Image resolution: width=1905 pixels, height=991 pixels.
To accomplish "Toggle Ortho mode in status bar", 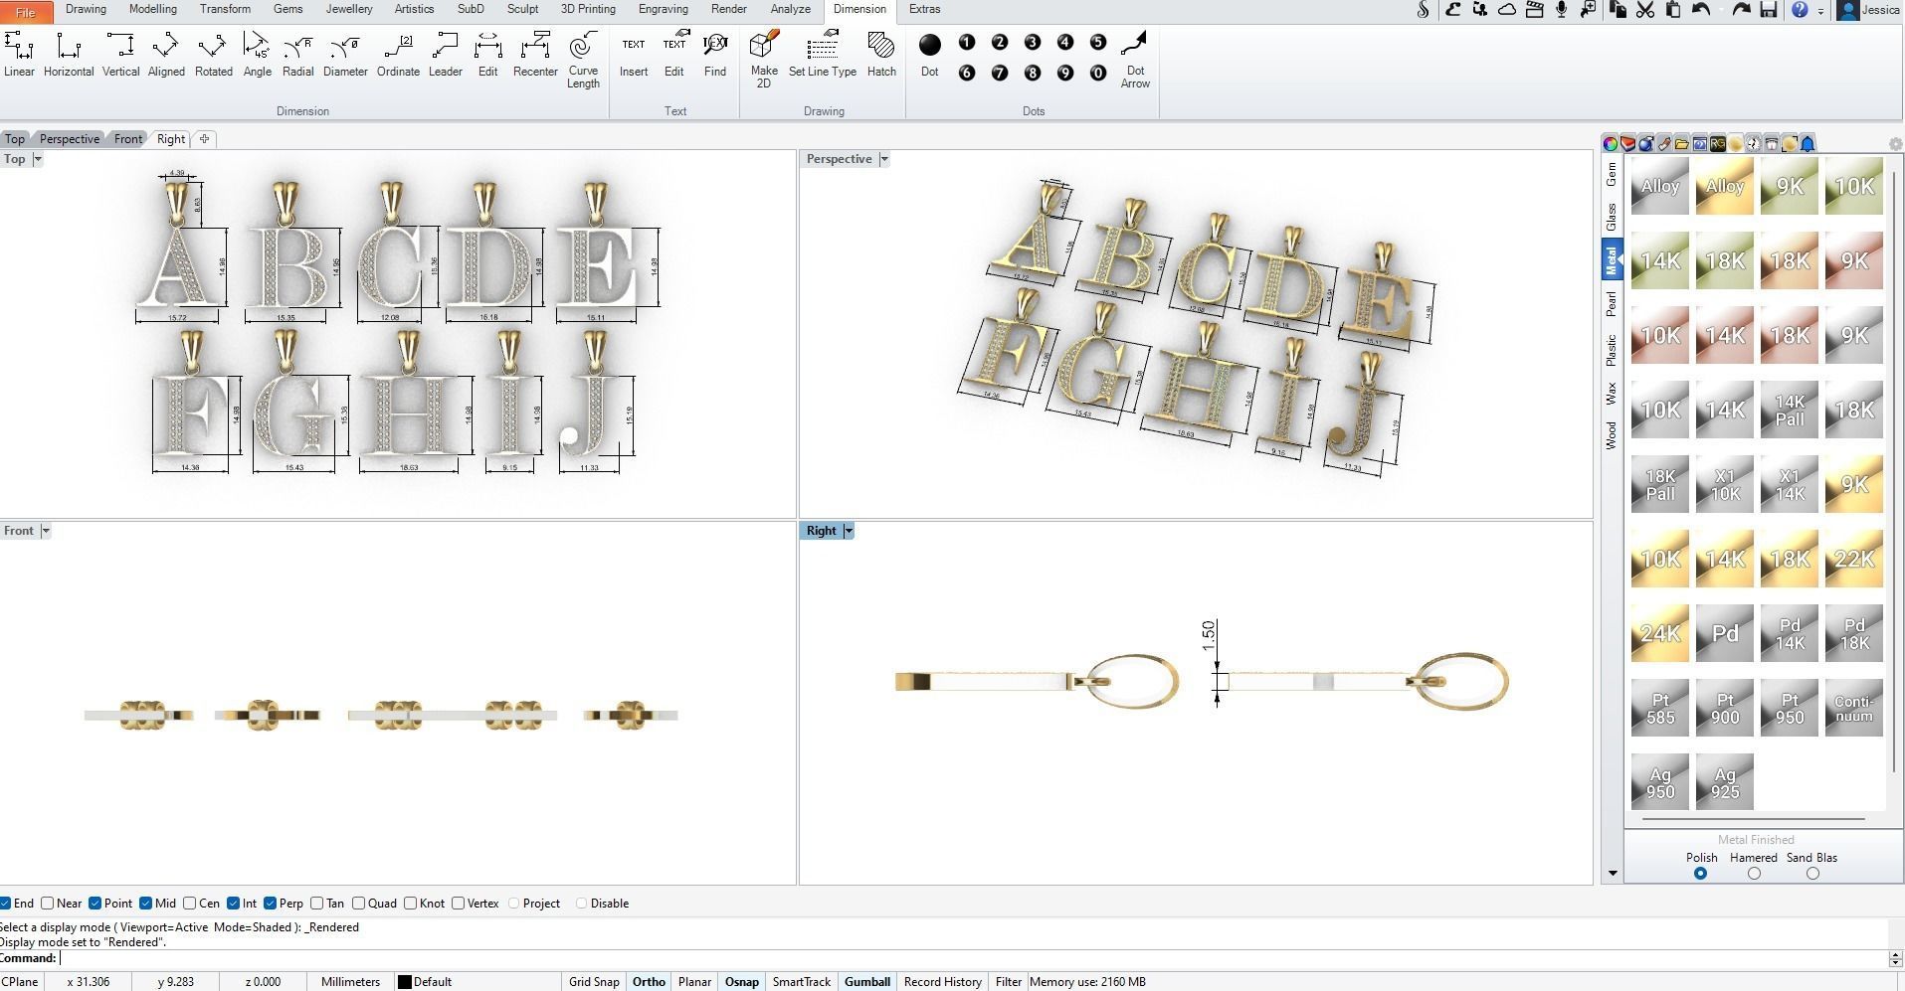I will pyautogui.click(x=649, y=982).
